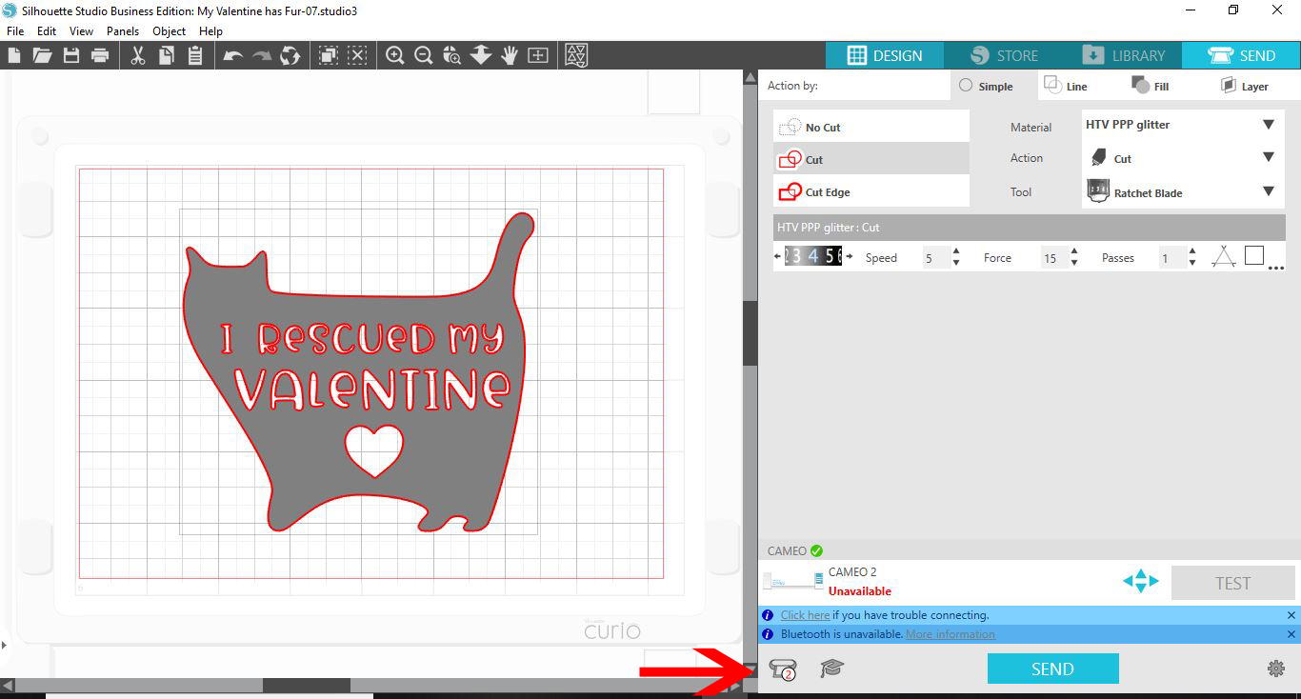
Task: Click the Cameo machine icon near Send
Action: point(781,669)
